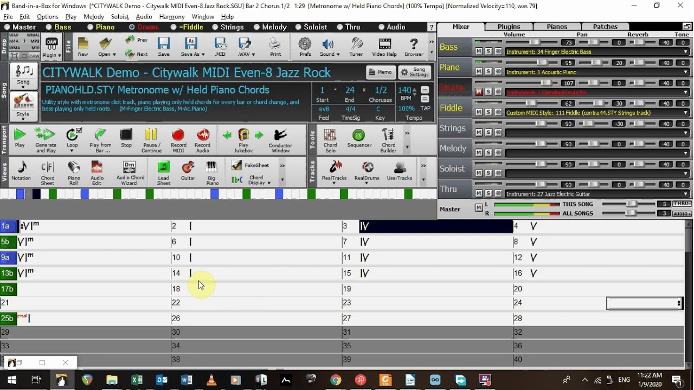Image resolution: width=694 pixels, height=390 pixels.
Task: Click the .MID export icon
Action: [x=220, y=47]
